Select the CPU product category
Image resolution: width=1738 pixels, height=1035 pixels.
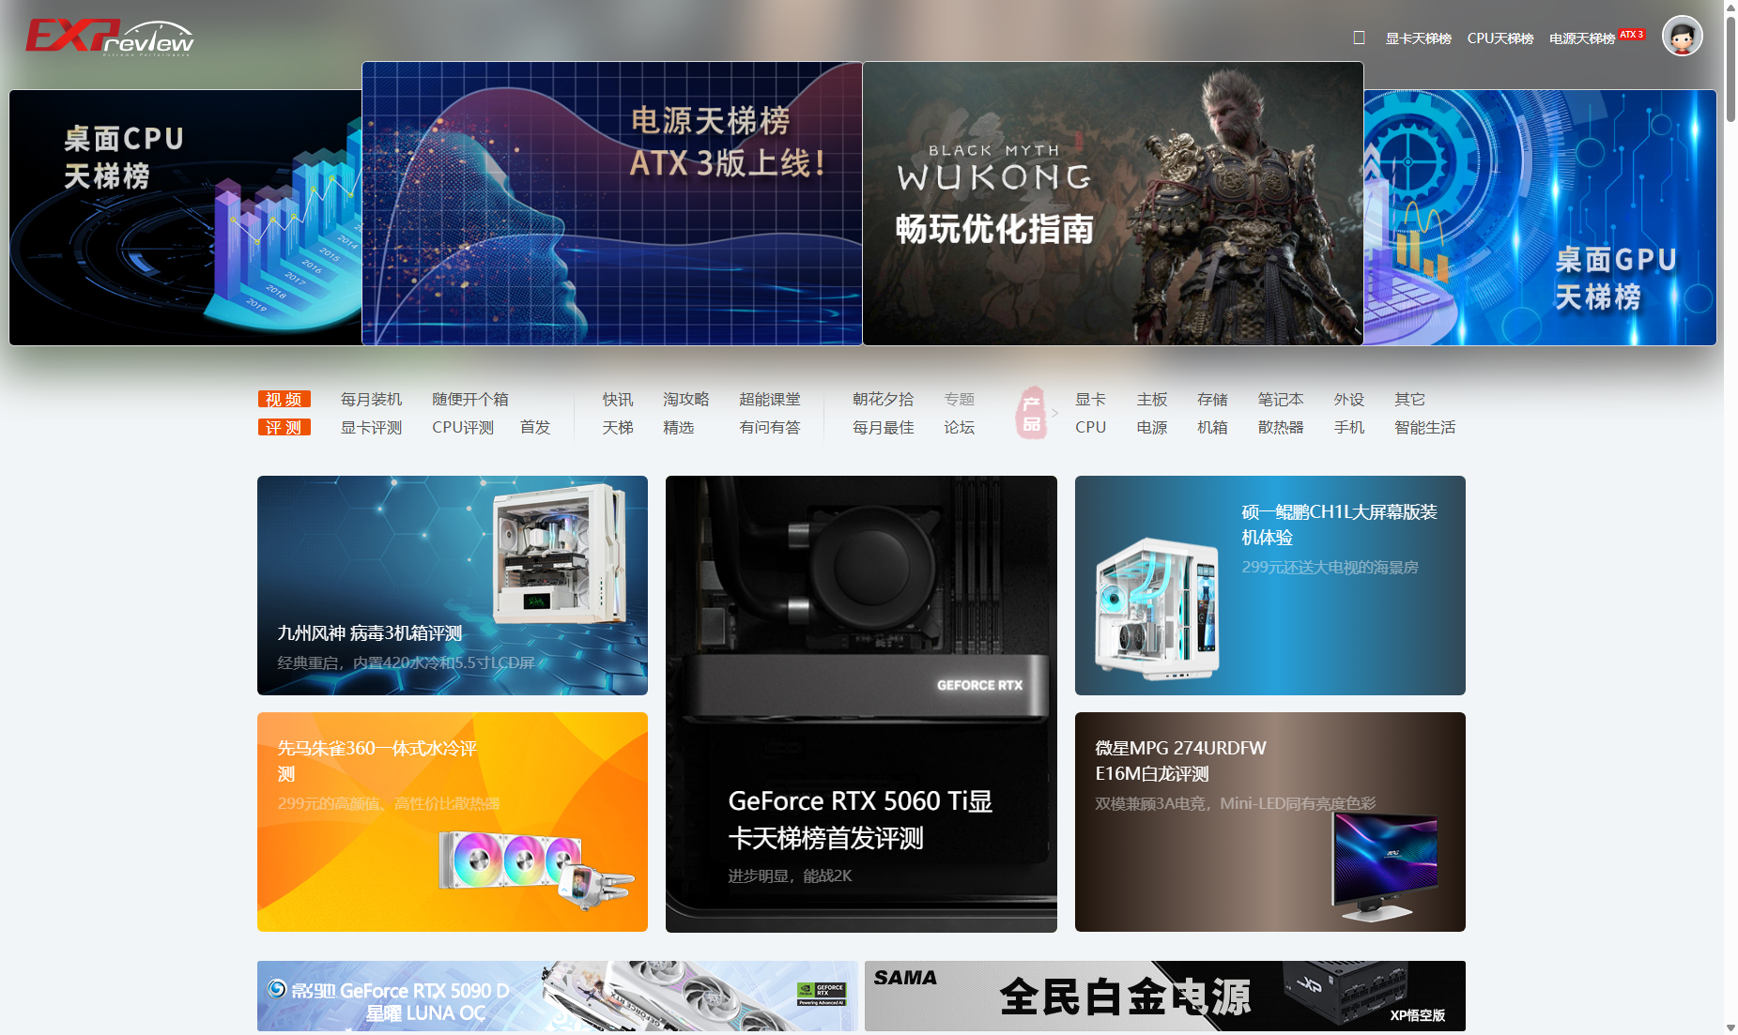(1091, 428)
